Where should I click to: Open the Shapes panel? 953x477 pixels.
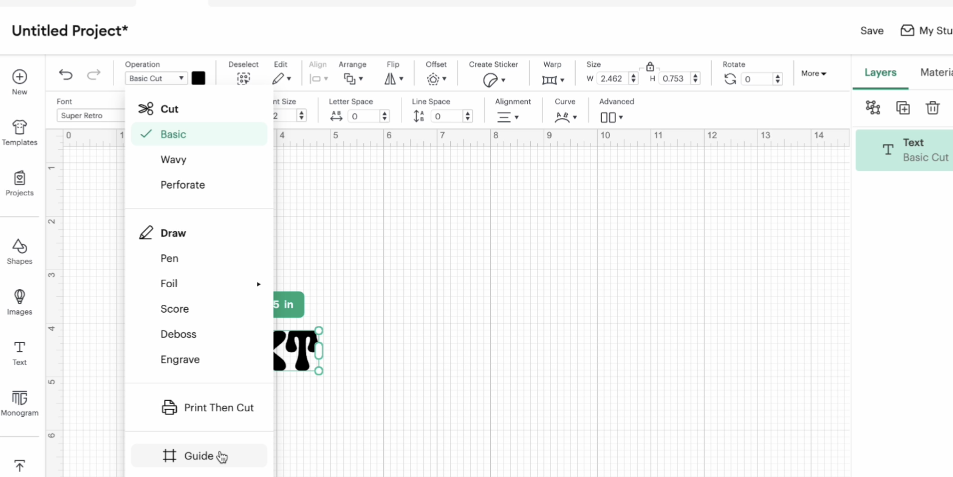click(x=19, y=251)
